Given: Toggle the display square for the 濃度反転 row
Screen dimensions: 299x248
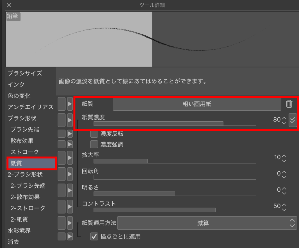Looking at the screenshot, I should [x=61, y=134].
